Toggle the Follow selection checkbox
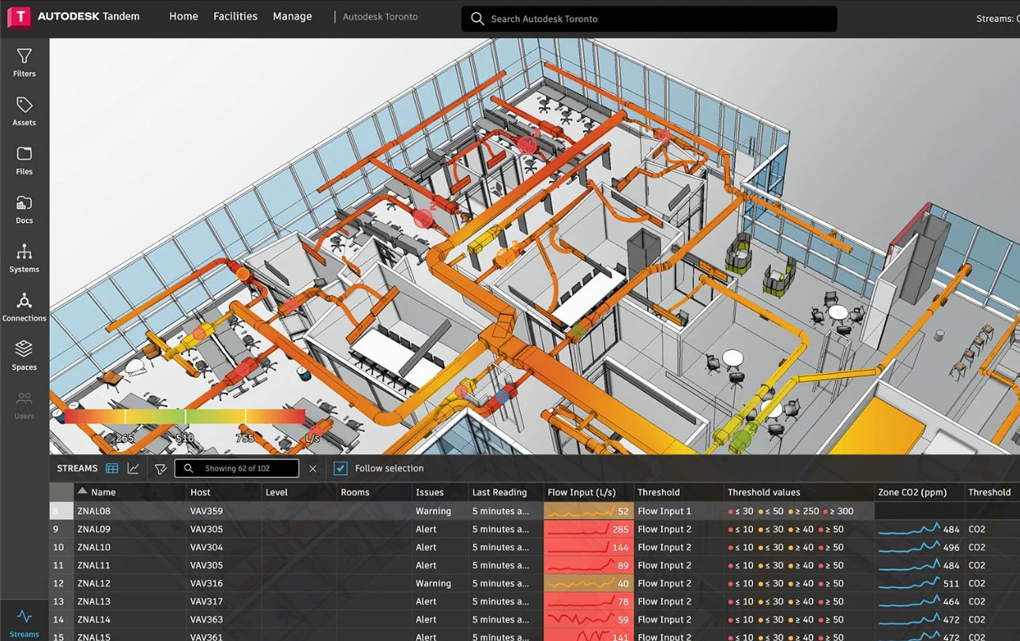This screenshot has height=641, width=1020. [x=341, y=468]
